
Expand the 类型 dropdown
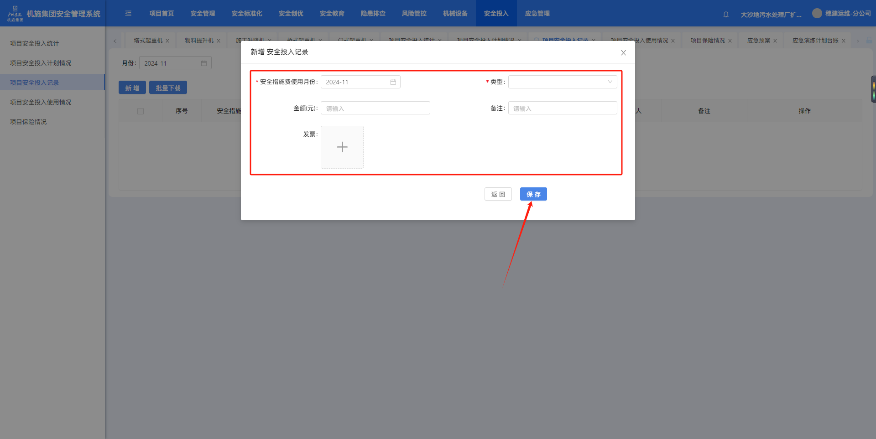click(x=563, y=82)
